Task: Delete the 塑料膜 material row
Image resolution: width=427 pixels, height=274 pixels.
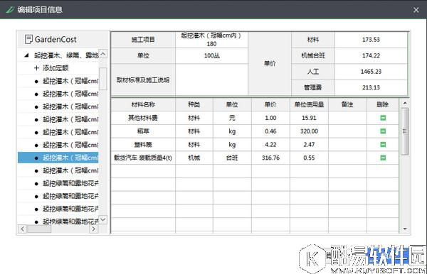Action: tap(383, 145)
